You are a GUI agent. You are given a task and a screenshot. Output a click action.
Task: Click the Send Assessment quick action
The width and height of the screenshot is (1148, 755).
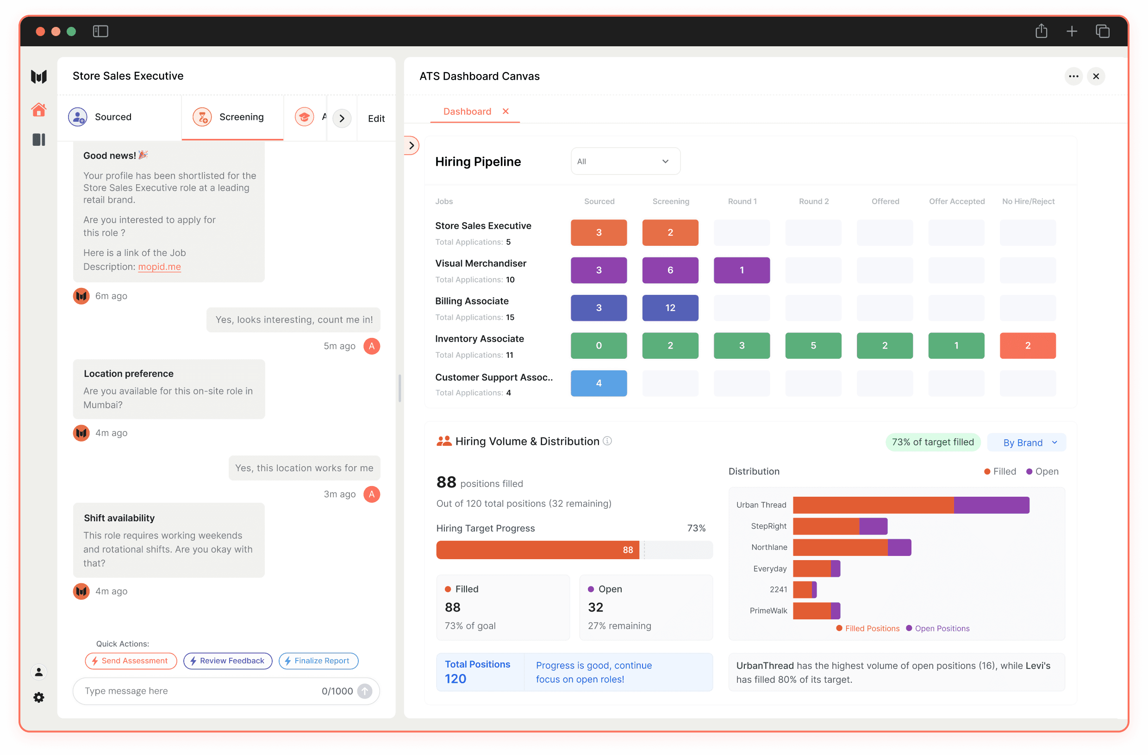[131, 661]
